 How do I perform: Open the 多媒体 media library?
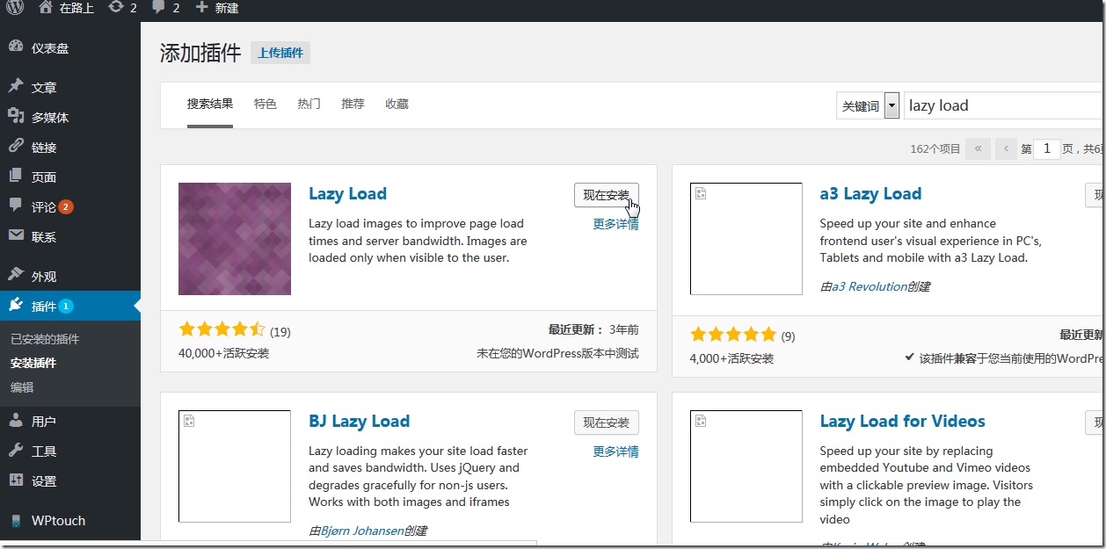click(x=50, y=118)
